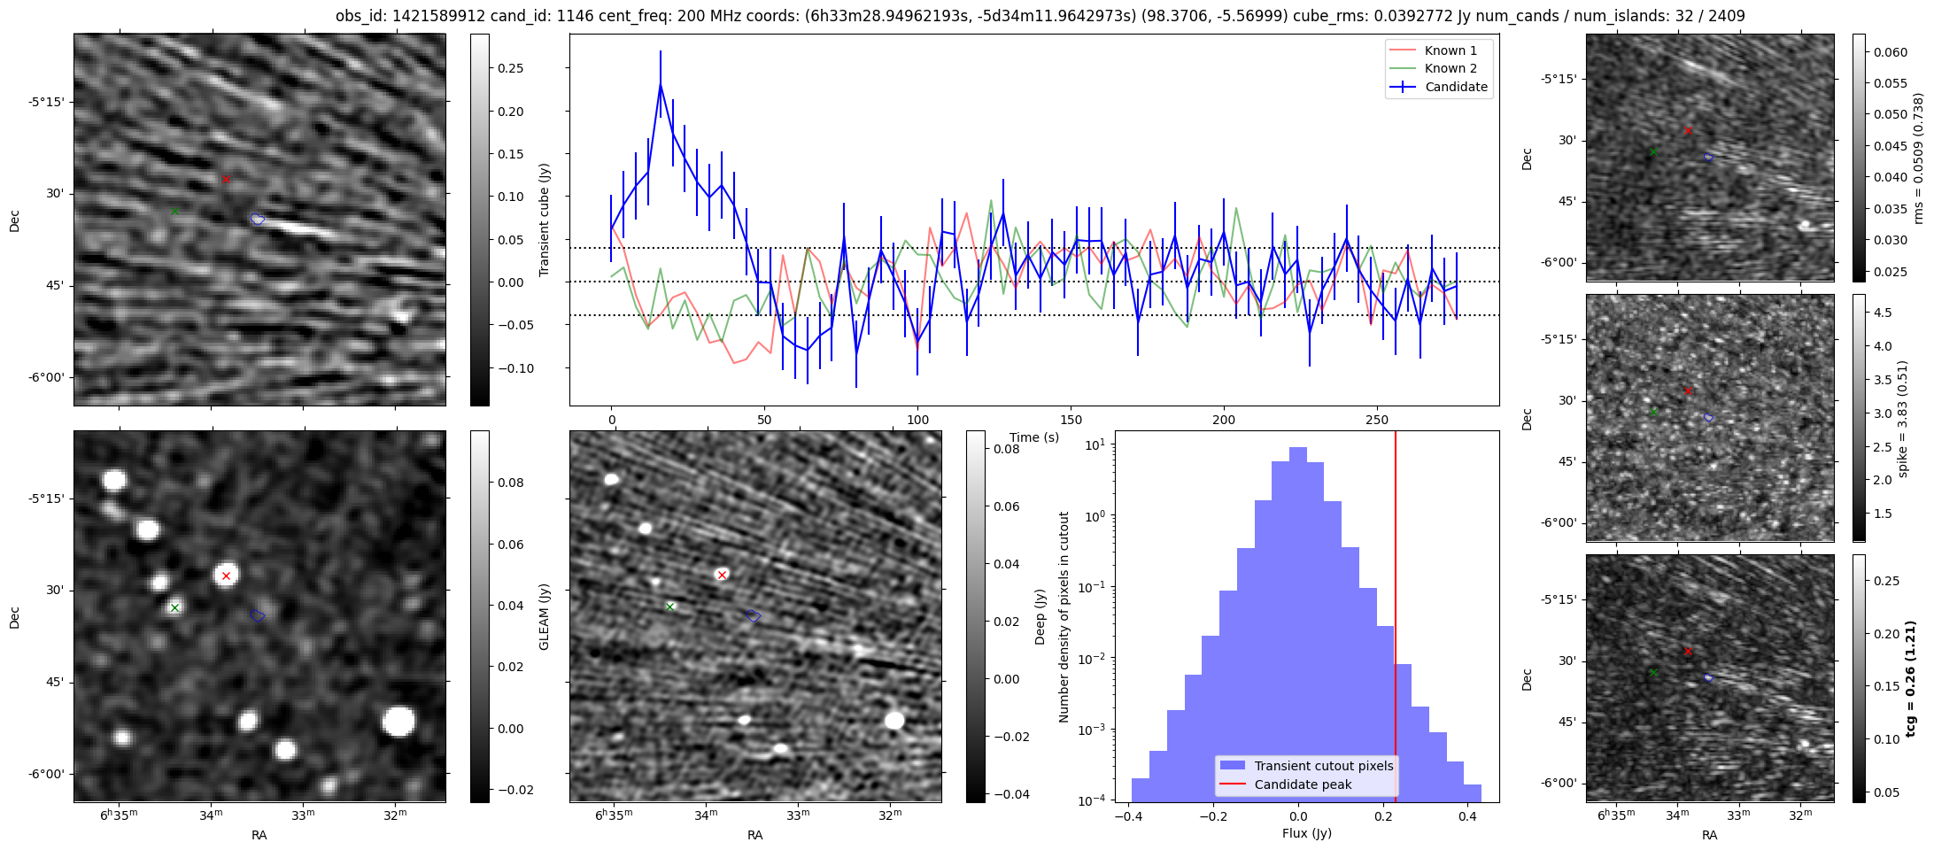Click the light curve's highest blue peak

tap(661, 85)
